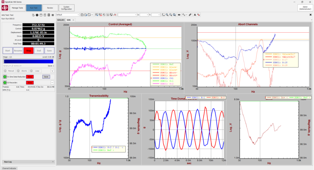Image resolution: width=314 pixels, height=170 pixels.
Task: Open the Manage Tests tab
Action: (x=17, y=8)
